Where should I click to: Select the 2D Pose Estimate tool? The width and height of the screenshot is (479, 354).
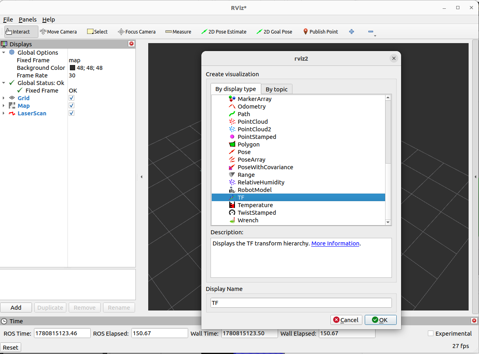[x=224, y=32]
